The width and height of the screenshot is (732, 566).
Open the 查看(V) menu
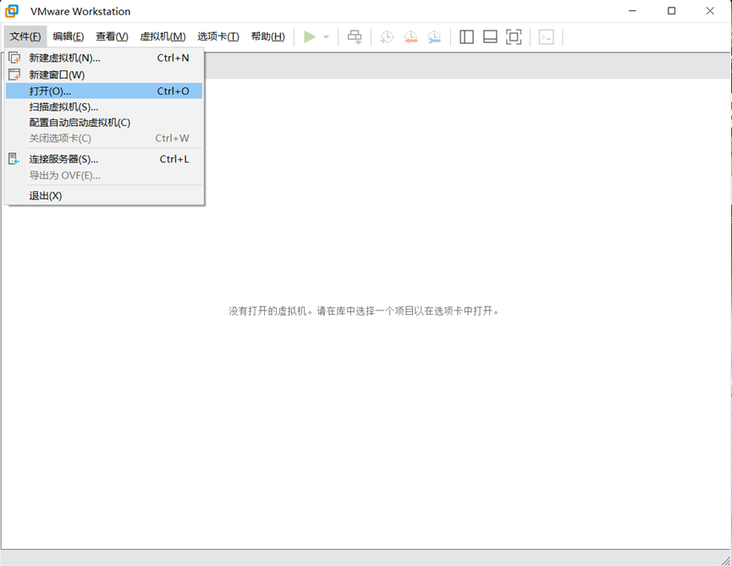[112, 36]
